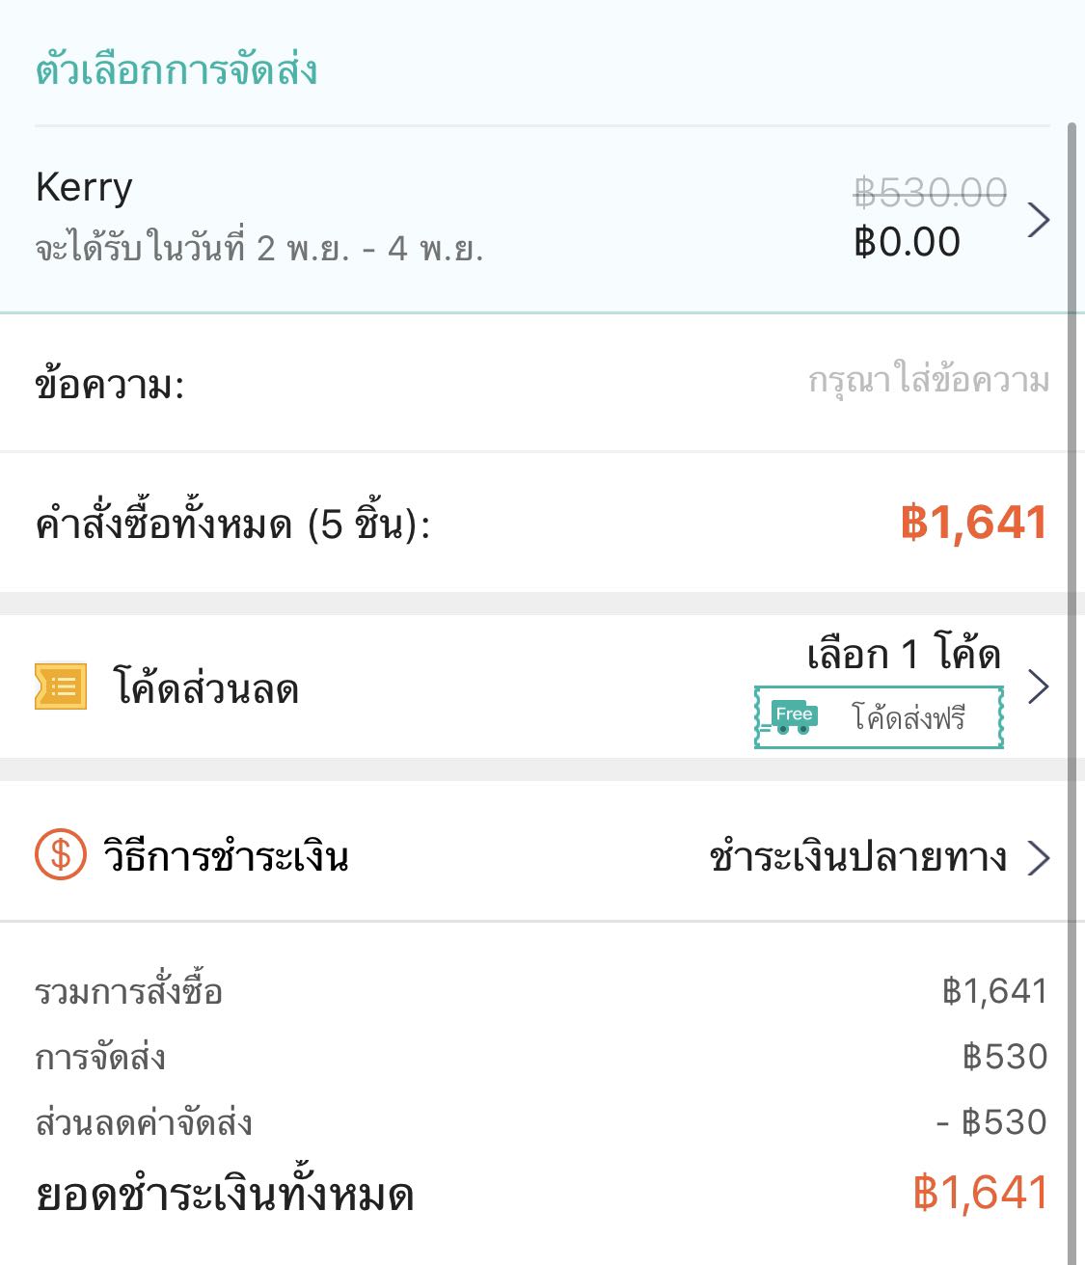Open the วิธีการชำระเงิน payment method label
The image size is (1085, 1265).
(x=226, y=856)
